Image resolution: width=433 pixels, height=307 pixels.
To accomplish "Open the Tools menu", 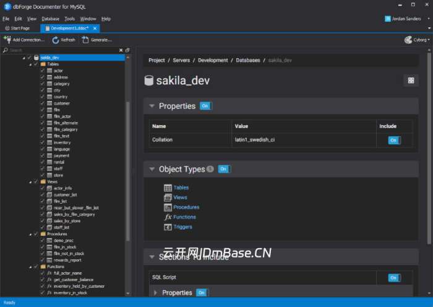I will point(69,19).
